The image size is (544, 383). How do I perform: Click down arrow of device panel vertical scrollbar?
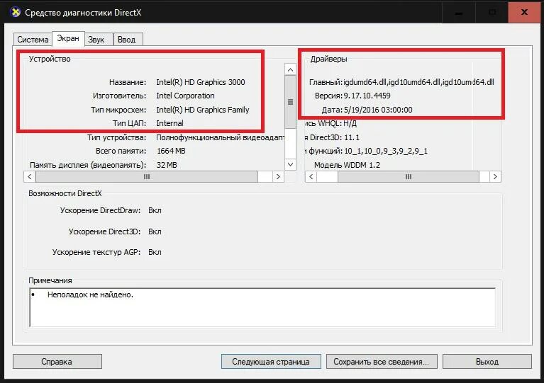click(x=290, y=164)
